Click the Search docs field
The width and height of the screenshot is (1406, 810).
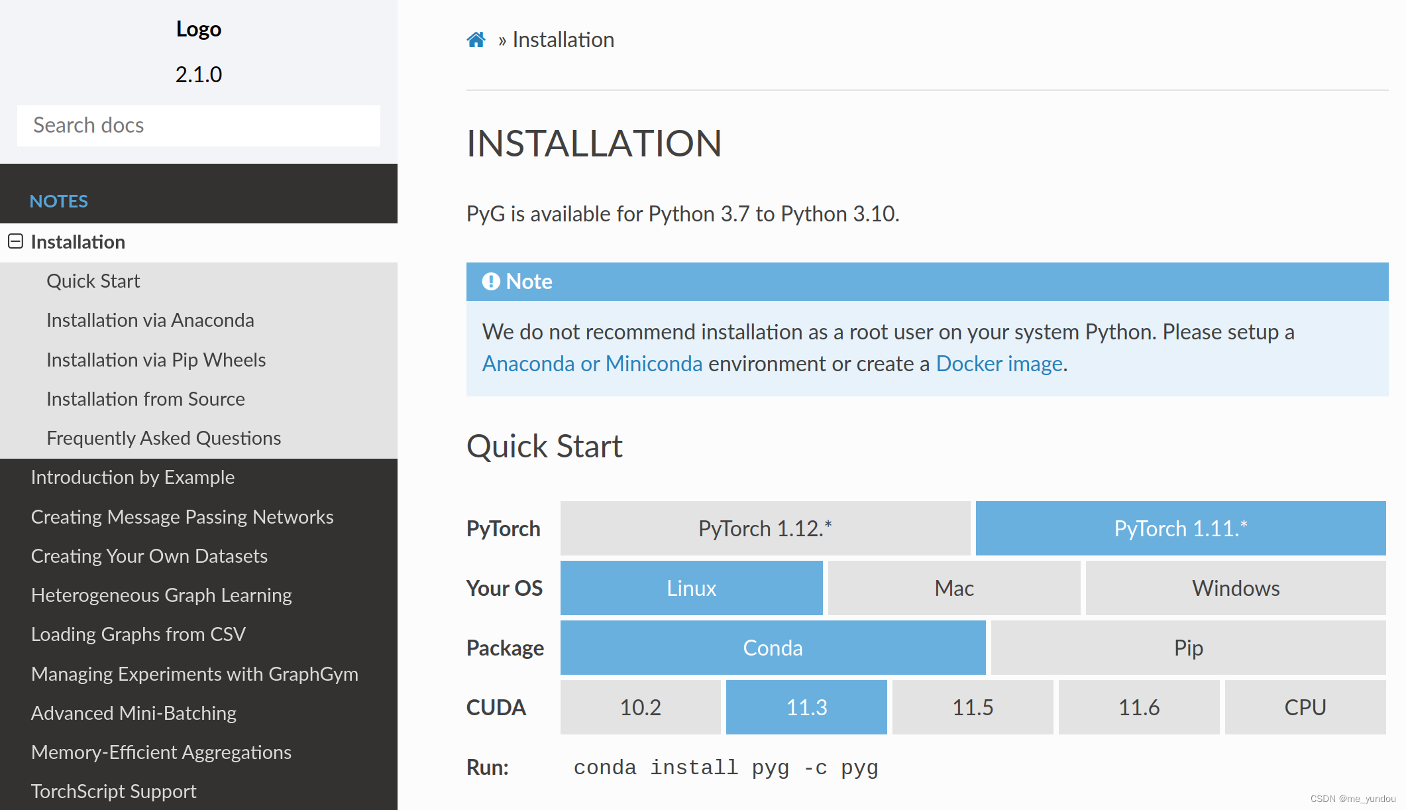point(198,125)
